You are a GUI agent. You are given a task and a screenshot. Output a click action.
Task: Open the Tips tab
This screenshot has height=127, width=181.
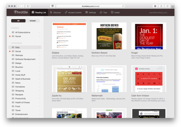pyautogui.click(x=104, y=12)
